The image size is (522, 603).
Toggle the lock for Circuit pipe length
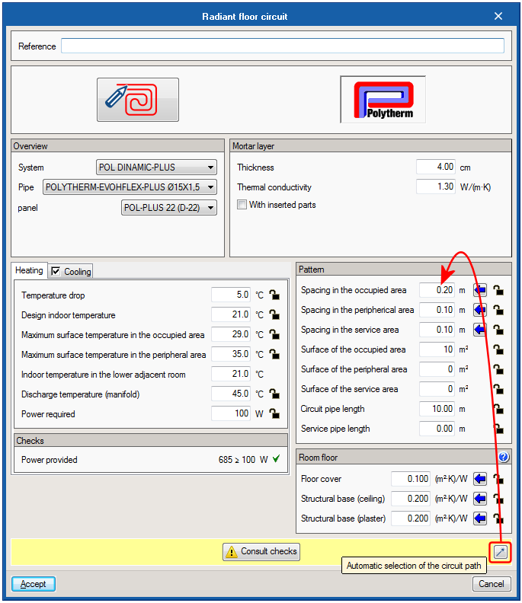click(498, 409)
